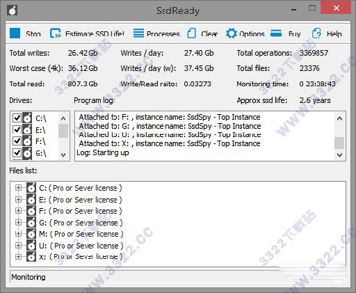Expand the C: node in Files list
This screenshot has height=293, width=356.
(18, 188)
